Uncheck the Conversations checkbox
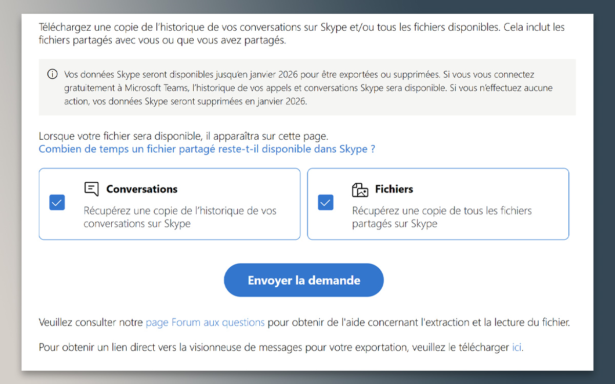Viewport: 615px width, 384px height. 57,203
